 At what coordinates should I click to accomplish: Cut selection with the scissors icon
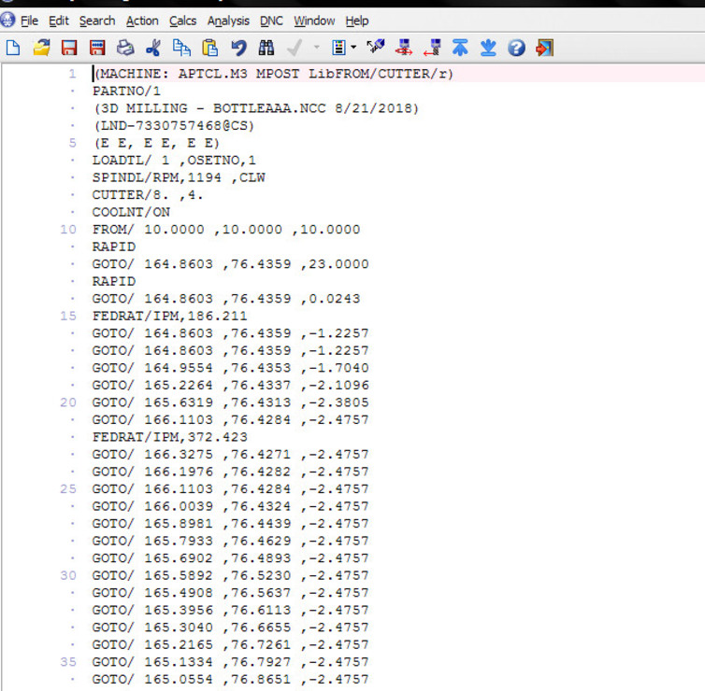coord(153,48)
